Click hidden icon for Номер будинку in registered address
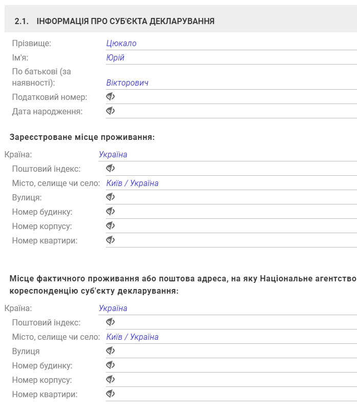The image size is (357, 411). [x=111, y=211]
